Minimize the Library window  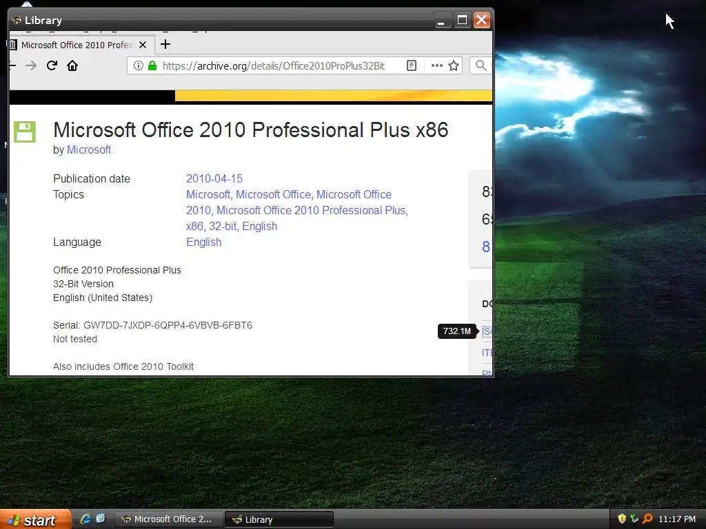tap(441, 20)
